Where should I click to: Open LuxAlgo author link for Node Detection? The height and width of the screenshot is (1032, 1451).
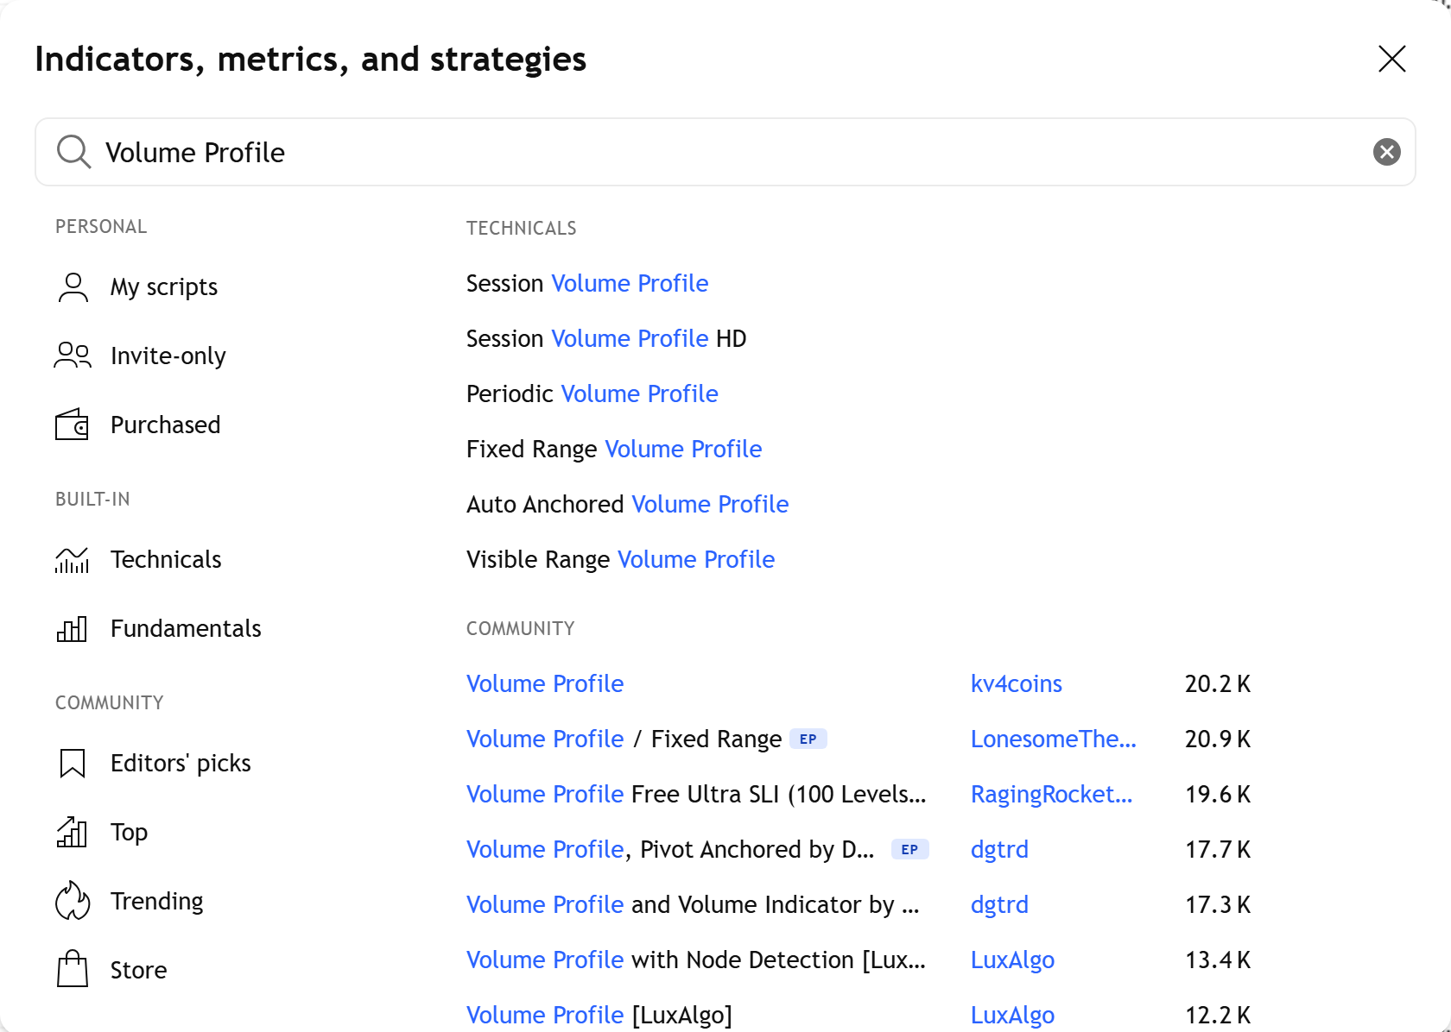(1012, 960)
